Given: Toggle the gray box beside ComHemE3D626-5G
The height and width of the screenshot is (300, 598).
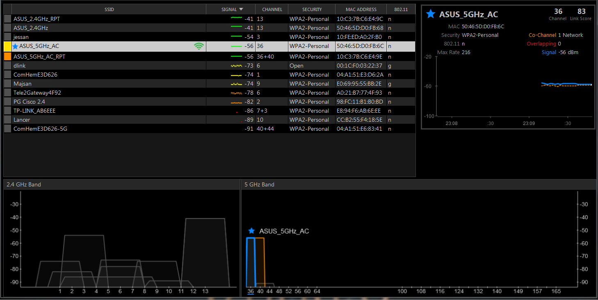Looking at the screenshot, I should pyautogui.click(x=7, y=129).
